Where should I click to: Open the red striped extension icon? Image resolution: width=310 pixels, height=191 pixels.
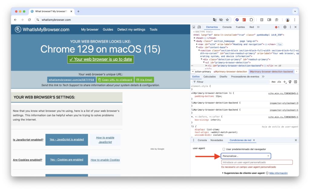(244, 20)
